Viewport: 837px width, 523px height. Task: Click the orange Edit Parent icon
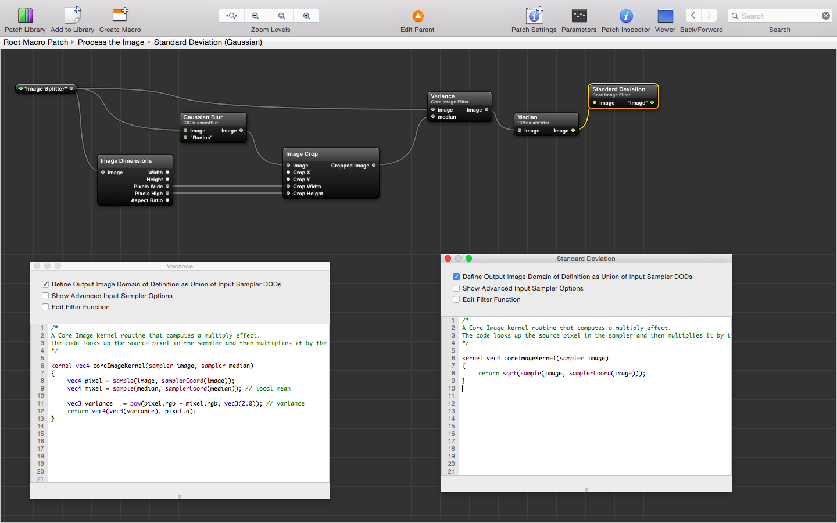[418, 16]
